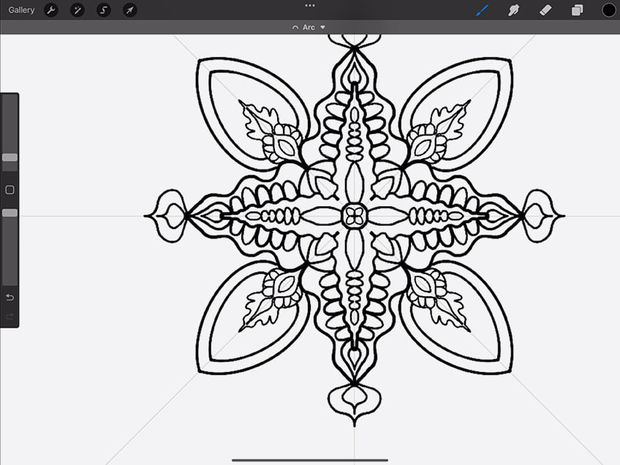Return to the Gallery
This screenshot has width=620, height=465.
click(21, 10)
